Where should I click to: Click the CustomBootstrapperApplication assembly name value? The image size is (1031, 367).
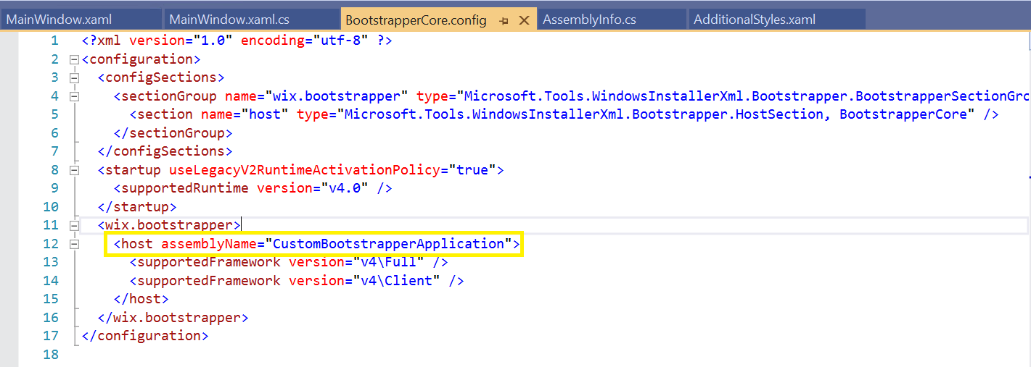[387, 244]
